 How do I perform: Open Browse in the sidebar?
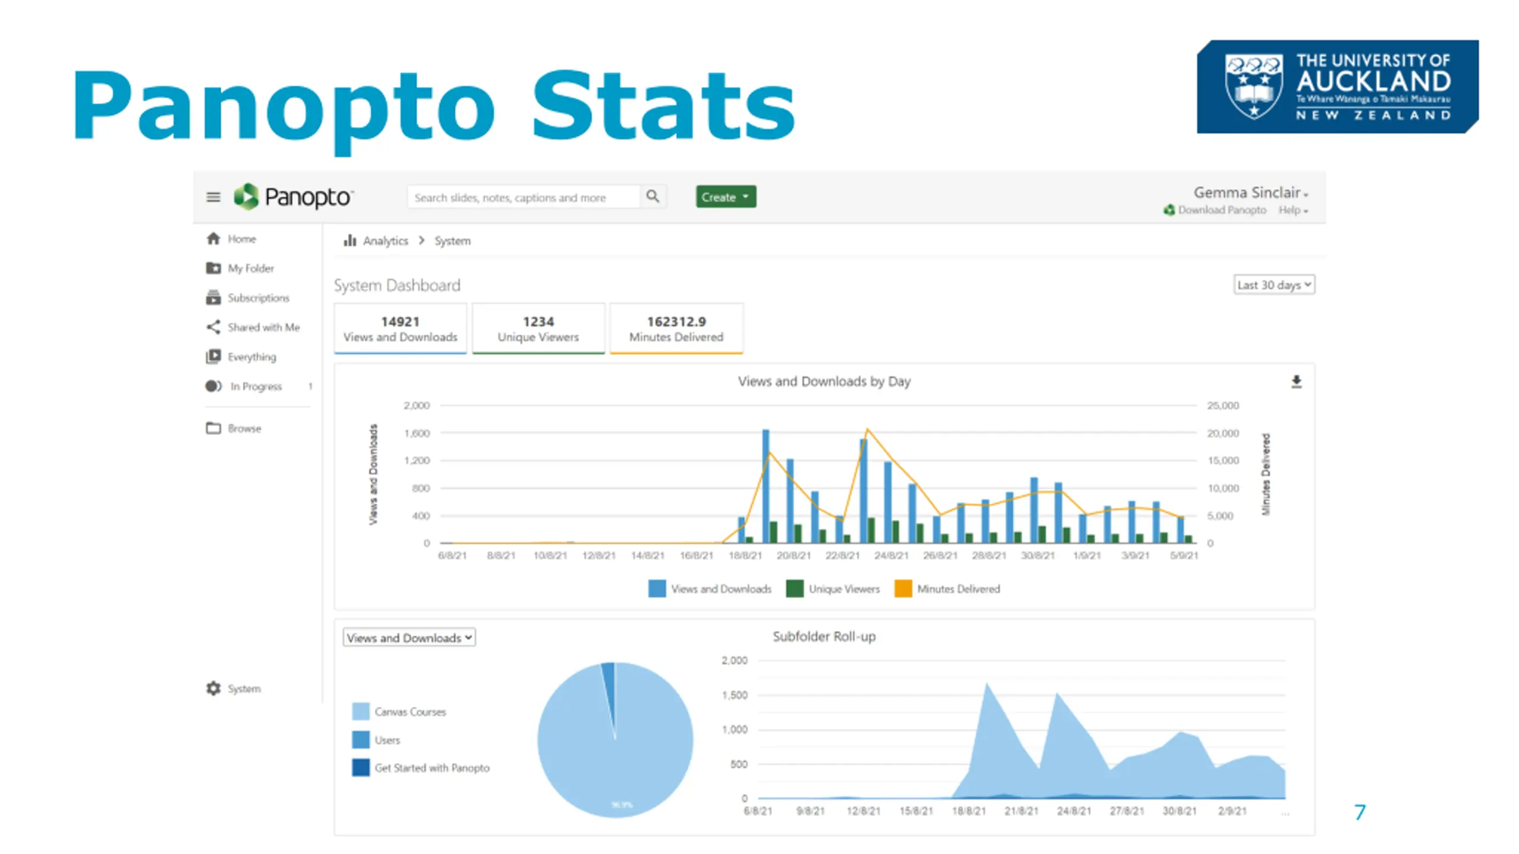pos(244,428)
